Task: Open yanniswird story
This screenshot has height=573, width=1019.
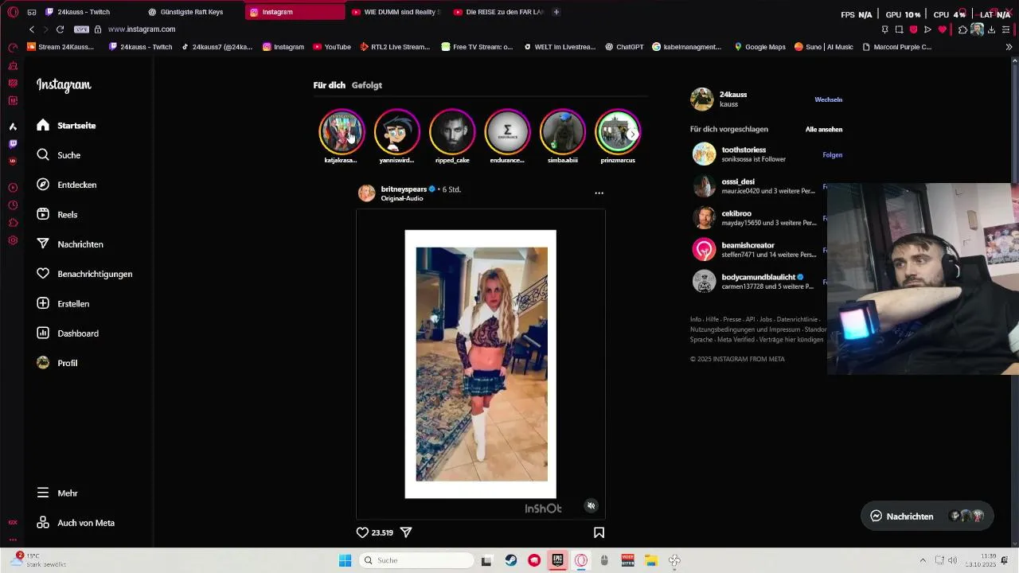Action: click(x=396, y=131)
